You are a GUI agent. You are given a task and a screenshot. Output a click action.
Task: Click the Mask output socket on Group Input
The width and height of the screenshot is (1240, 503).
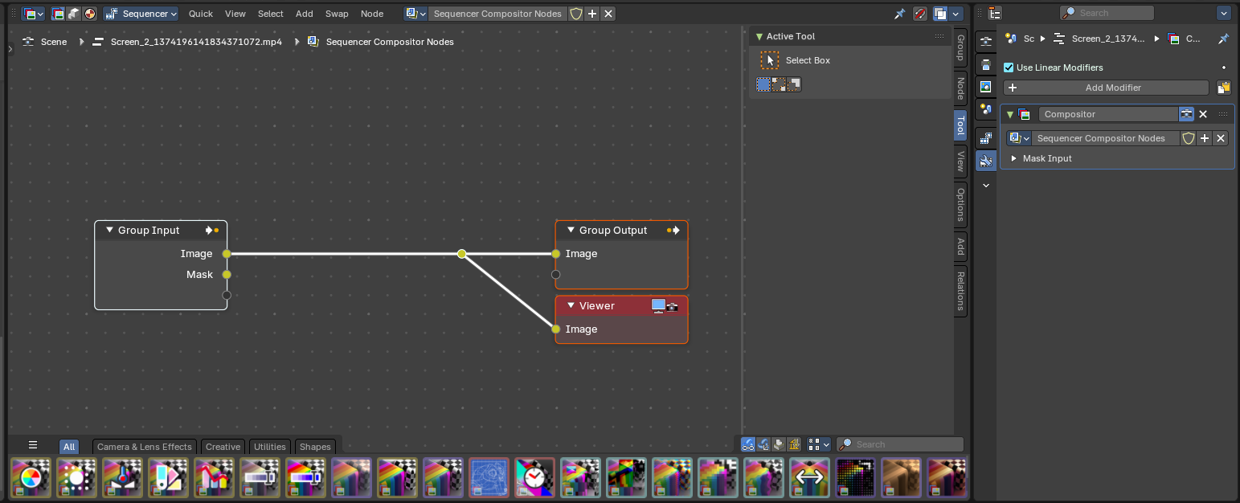tap(227, 275)
